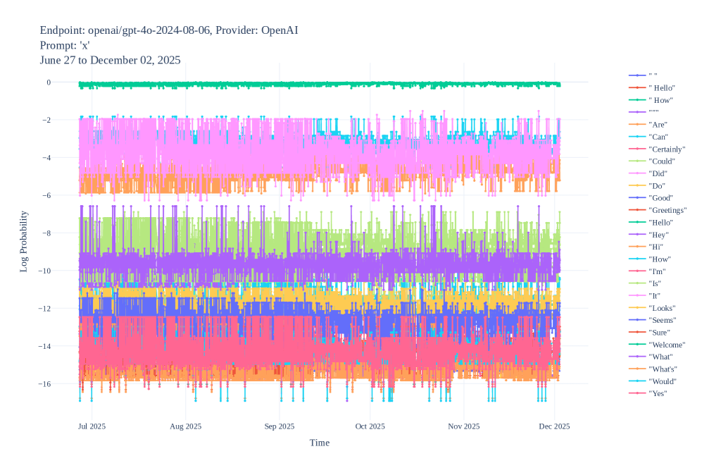Click the y-axis tick label "−14"
Image resolution: width=702 pixels, height=468 pixels.
click(x=44, y=346)
